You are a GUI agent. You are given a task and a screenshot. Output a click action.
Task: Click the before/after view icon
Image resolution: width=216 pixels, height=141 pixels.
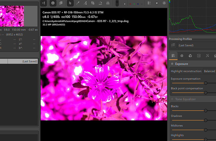coord(61,3)
